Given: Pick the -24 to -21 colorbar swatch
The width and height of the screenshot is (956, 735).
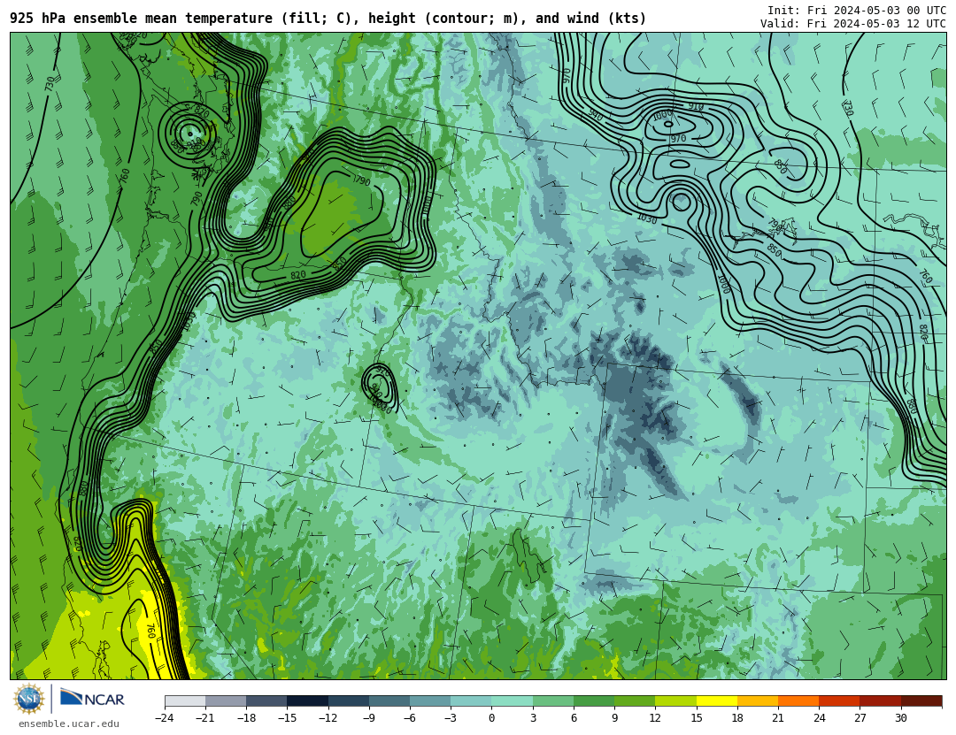Looking at the screenshot, I should 185,701.
